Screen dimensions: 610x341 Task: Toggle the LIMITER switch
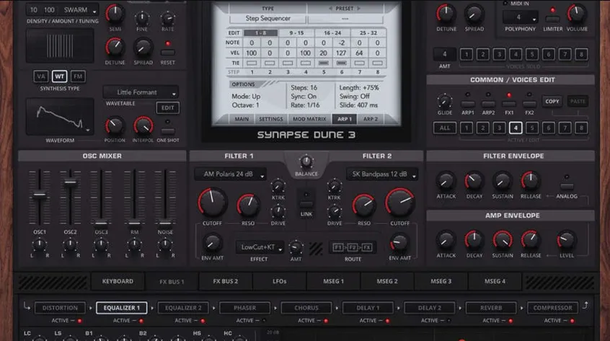(x=552, y=19)
